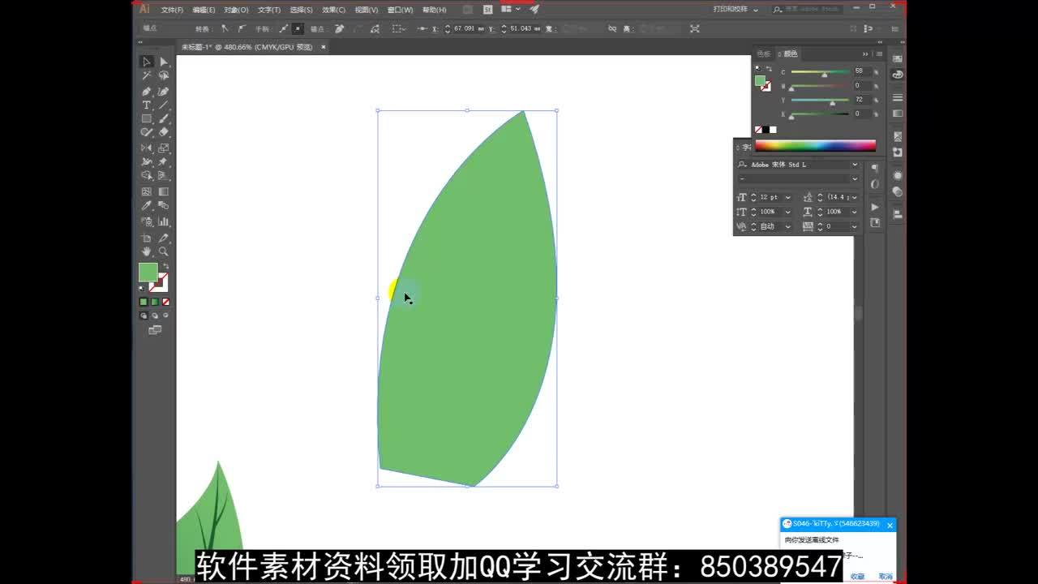The height and width of the screenshot is (584, 1038).
Task: Select the Direct Selection tool
Action: 164,62
